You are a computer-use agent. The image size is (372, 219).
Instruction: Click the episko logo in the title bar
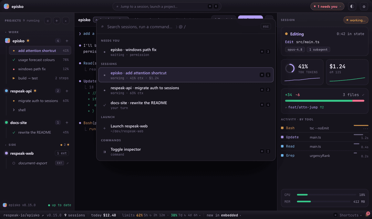pyautogui.click(x=7, y=7)
